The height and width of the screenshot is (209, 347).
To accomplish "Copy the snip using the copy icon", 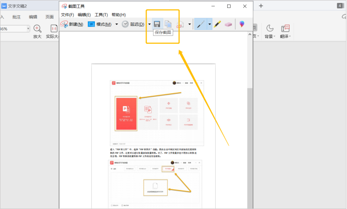I will 168,24.
